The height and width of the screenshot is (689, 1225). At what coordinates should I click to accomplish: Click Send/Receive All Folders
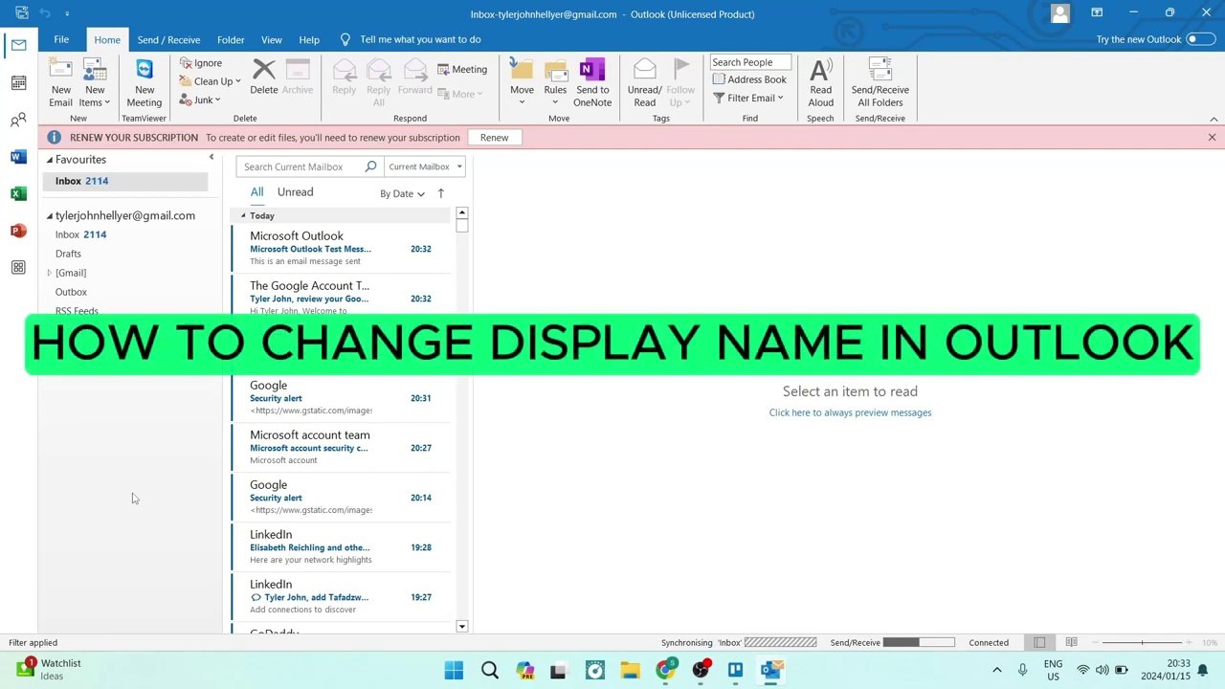click(x=880, y=82)
